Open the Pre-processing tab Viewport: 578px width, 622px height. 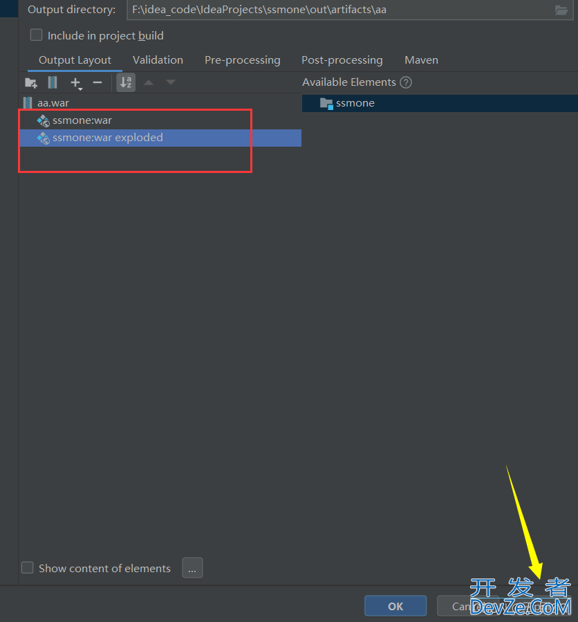[242, 60]
